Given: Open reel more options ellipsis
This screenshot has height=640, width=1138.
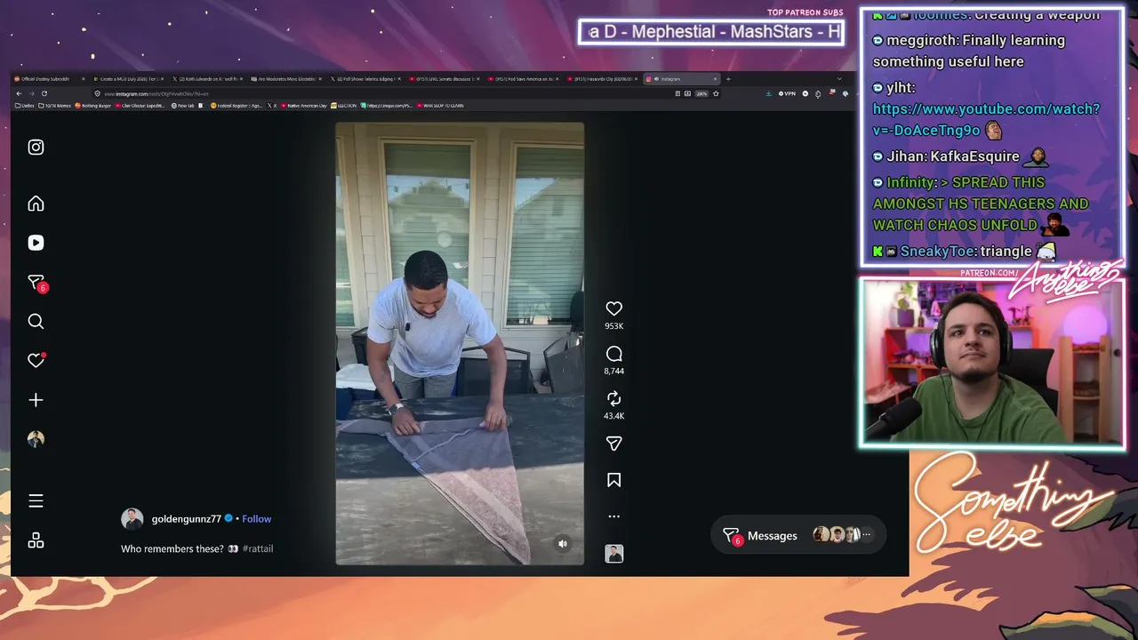Looking at the screenshot, I should [613, 516].
